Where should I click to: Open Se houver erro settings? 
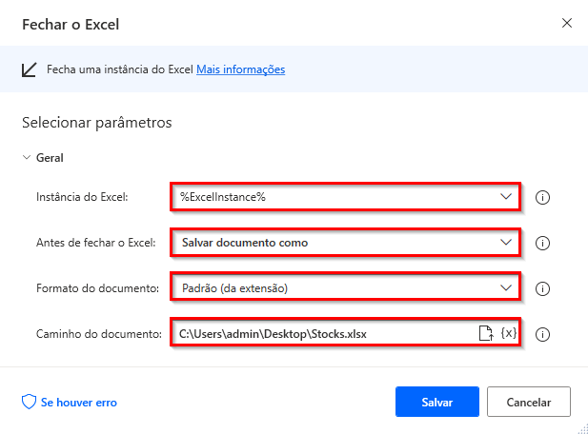[79, 403]
